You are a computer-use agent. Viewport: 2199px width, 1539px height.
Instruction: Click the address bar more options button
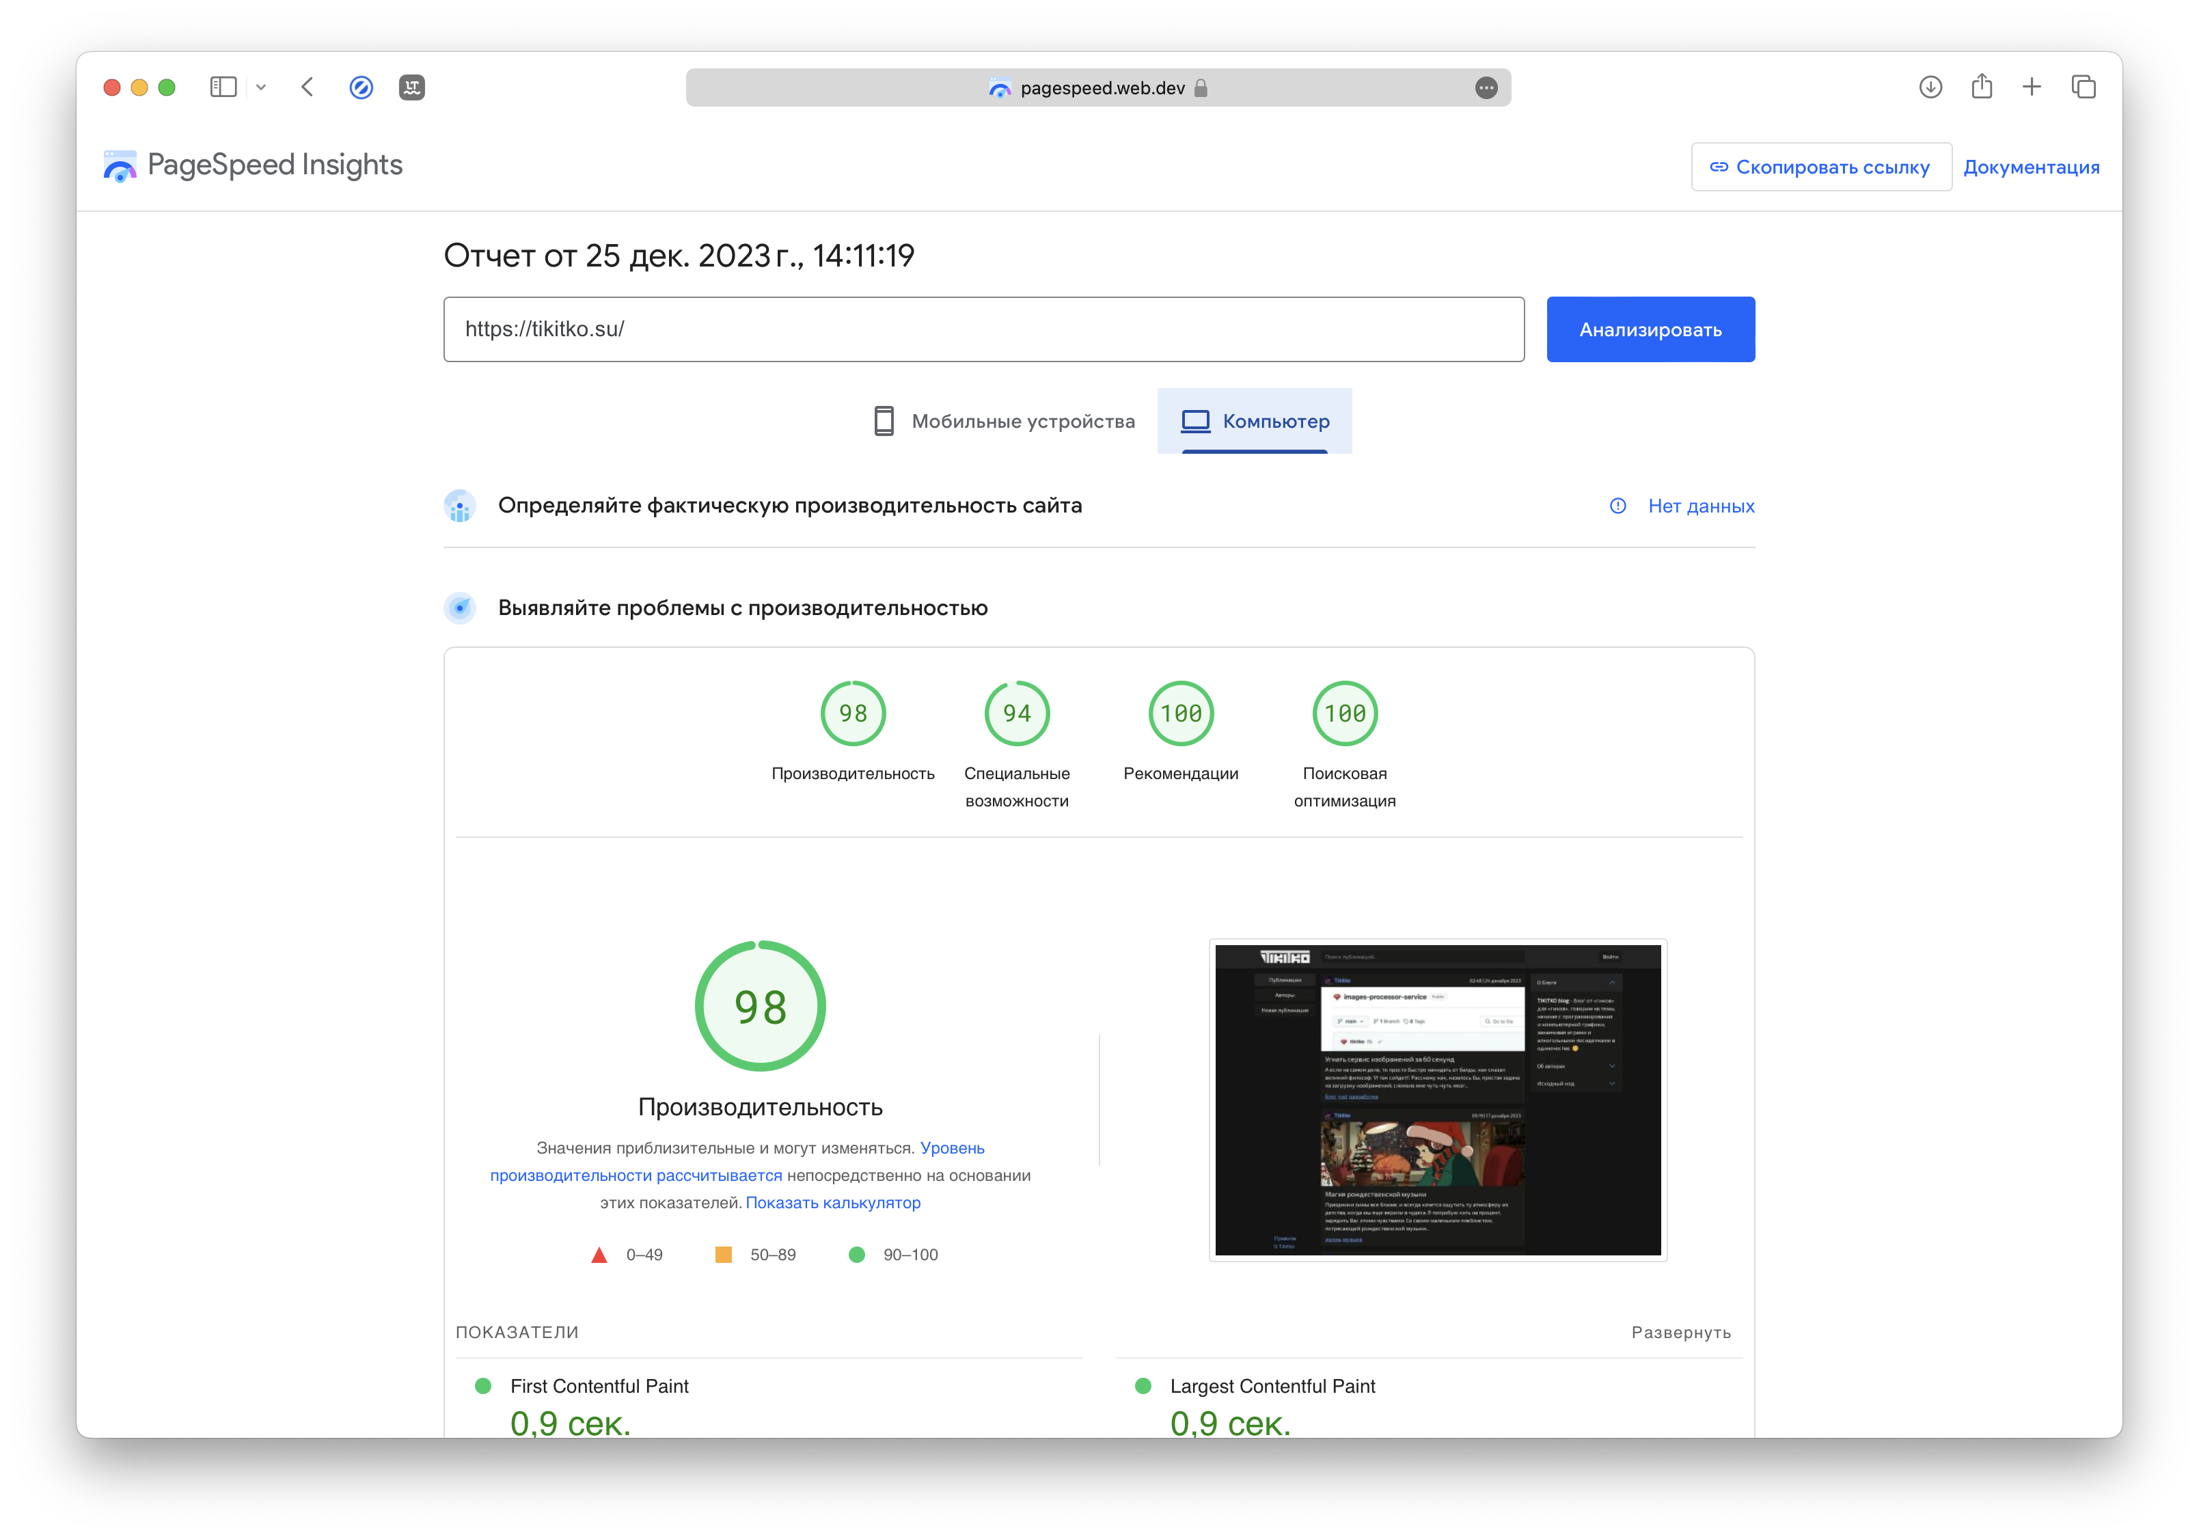1486,88
